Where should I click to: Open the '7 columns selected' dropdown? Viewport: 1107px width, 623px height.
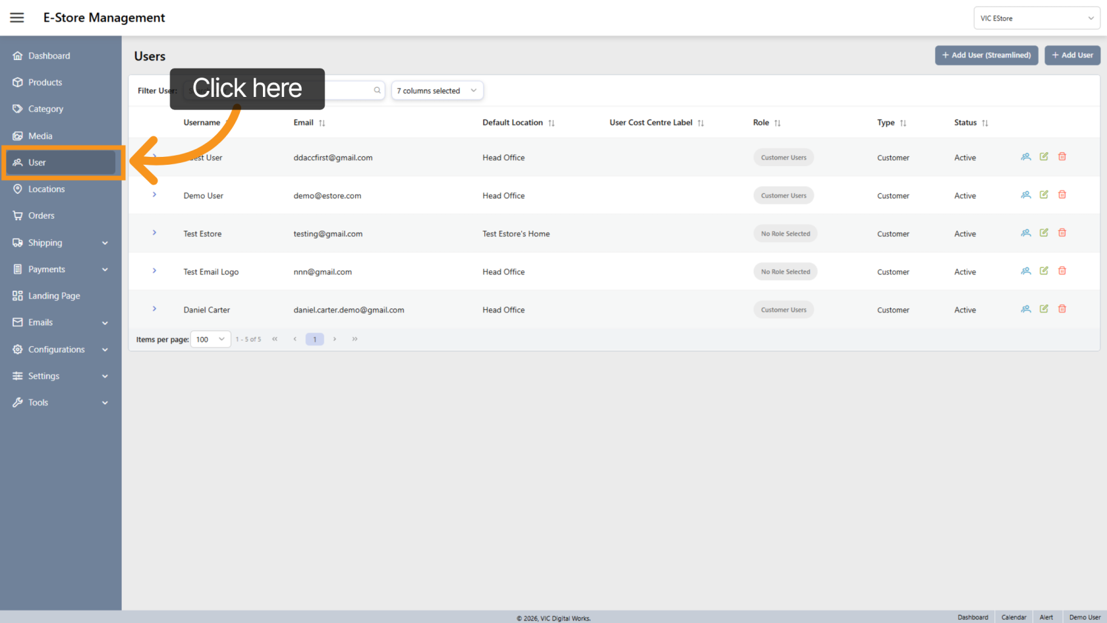pyautogui.click(x=437, y=90)
